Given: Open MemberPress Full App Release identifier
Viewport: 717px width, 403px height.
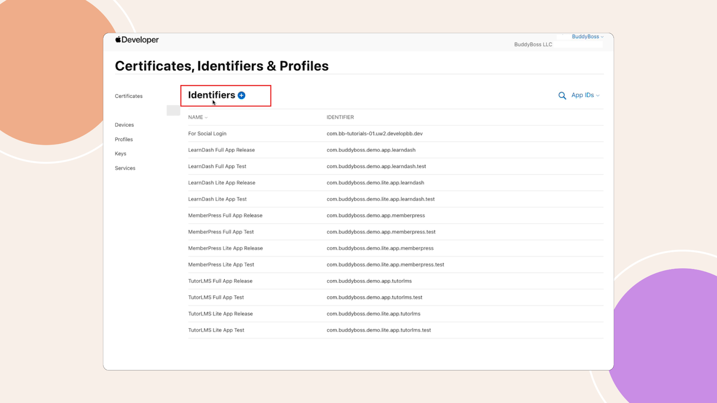Looking at the screenshot, I should [225, 215].
